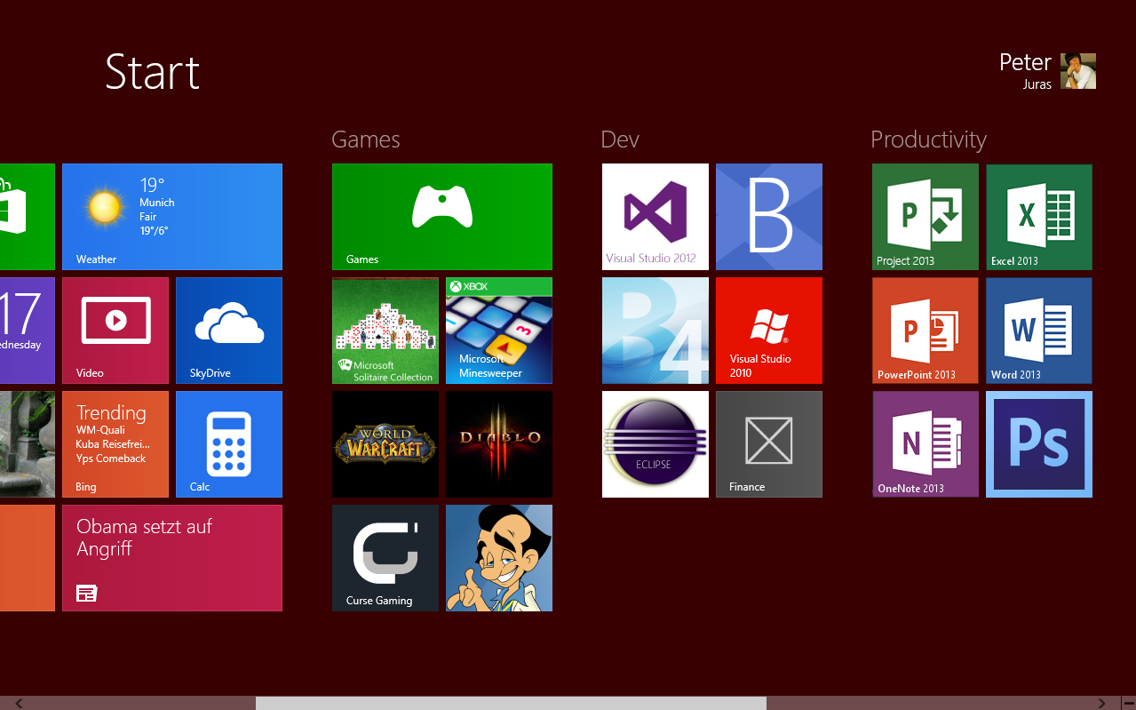Launch Visual Studio 2010
The width and height of the screenshot is (1136, 710).
point(769,331)
